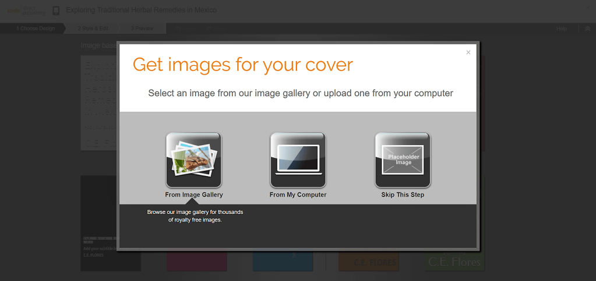The image size is (596, 281).
Task: Switch to the Choose Design step tab
Action: pyautogui.click(x=35, y=29)
